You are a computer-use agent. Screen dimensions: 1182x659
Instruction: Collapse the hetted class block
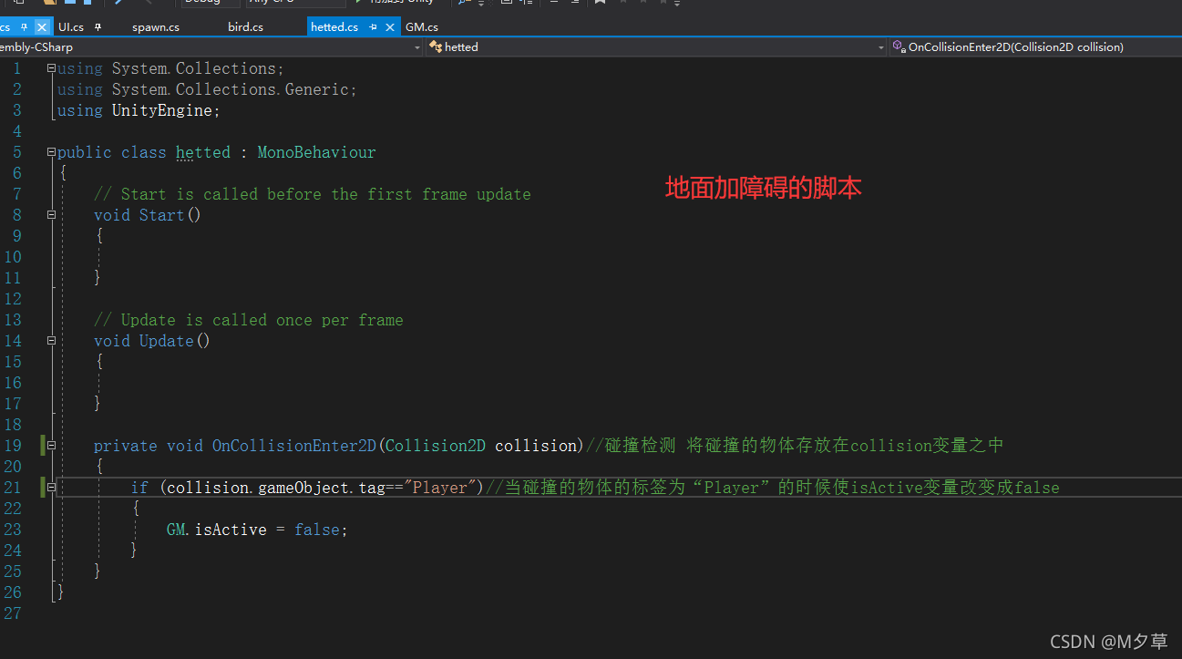tap(51, 152)
